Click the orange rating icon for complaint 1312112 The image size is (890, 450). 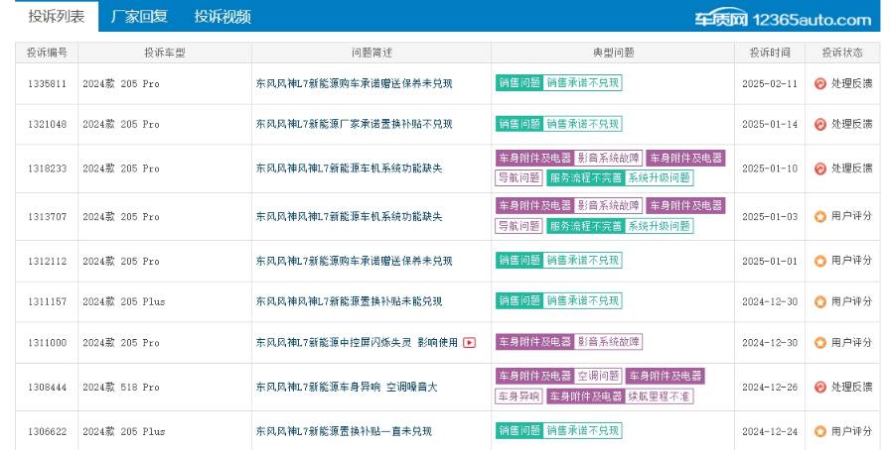819,261
